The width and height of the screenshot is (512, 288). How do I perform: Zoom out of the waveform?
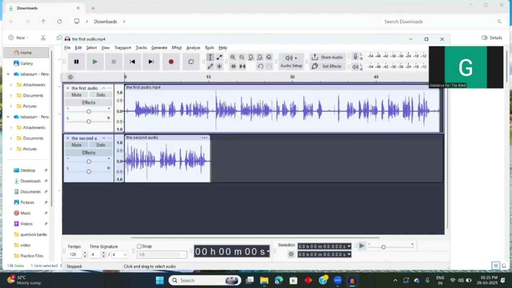coord(242,57)
